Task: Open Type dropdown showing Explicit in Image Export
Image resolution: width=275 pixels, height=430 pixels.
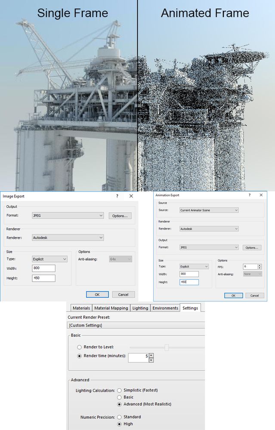Action: pos(49,259)
